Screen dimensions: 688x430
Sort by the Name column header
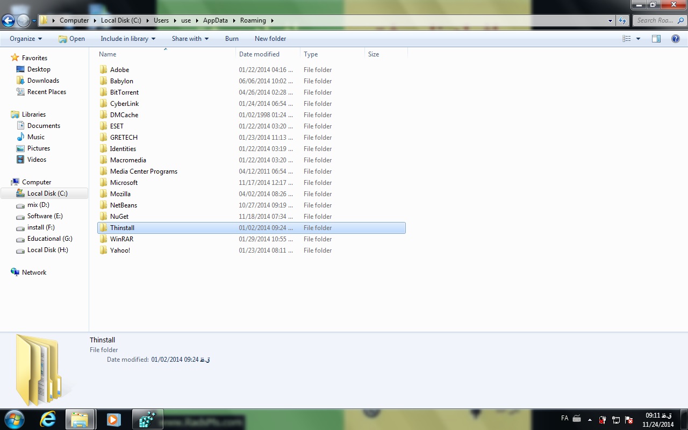[x=166, y=54]
